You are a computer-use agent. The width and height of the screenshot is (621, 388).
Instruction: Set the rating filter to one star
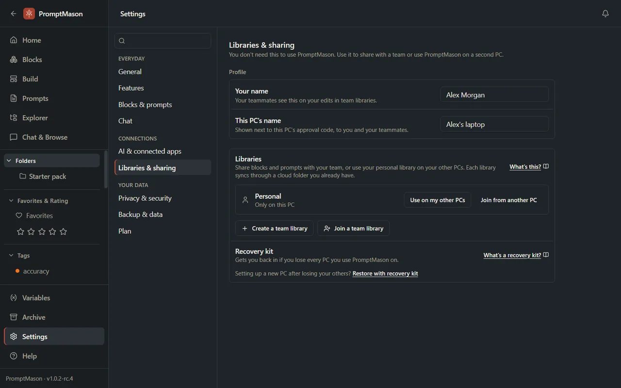pos(20,232)
